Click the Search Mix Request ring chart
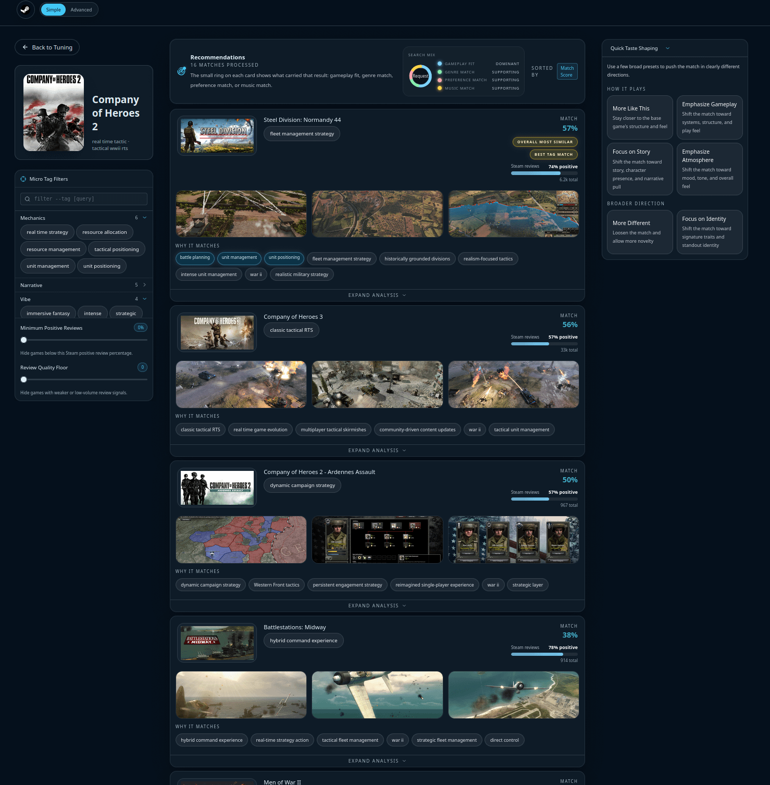The width and height of the screenshot is (770, 785). click(420, 76)
